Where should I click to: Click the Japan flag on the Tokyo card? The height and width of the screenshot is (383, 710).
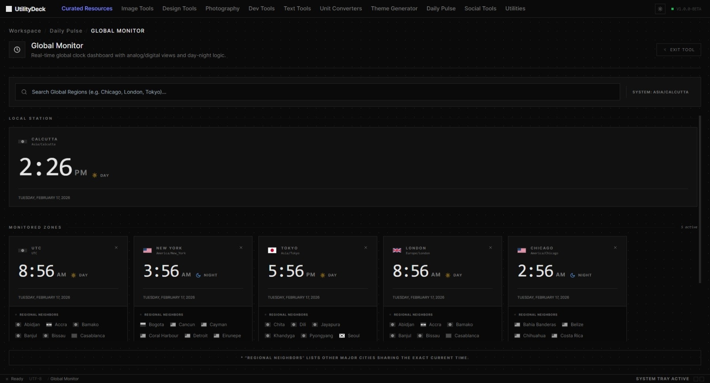272,250
